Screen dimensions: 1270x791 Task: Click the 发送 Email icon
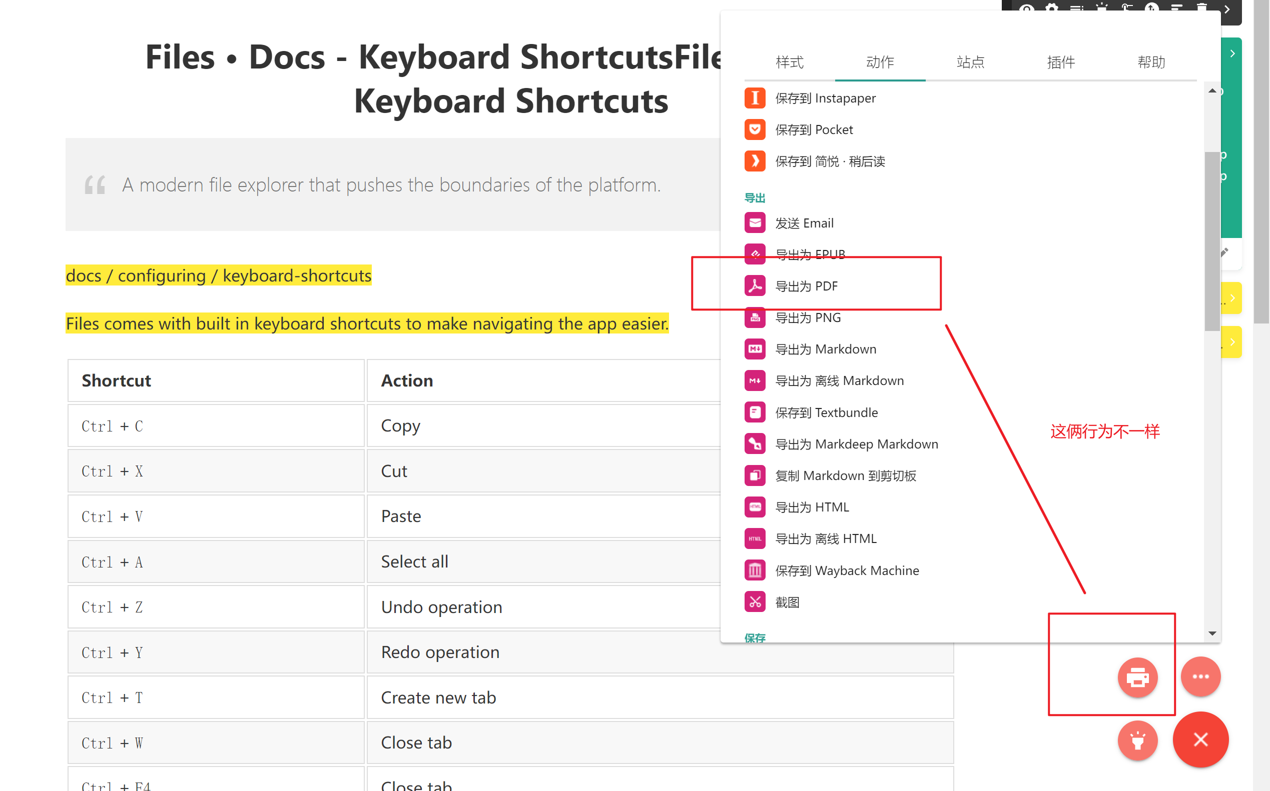click(755, 223)
